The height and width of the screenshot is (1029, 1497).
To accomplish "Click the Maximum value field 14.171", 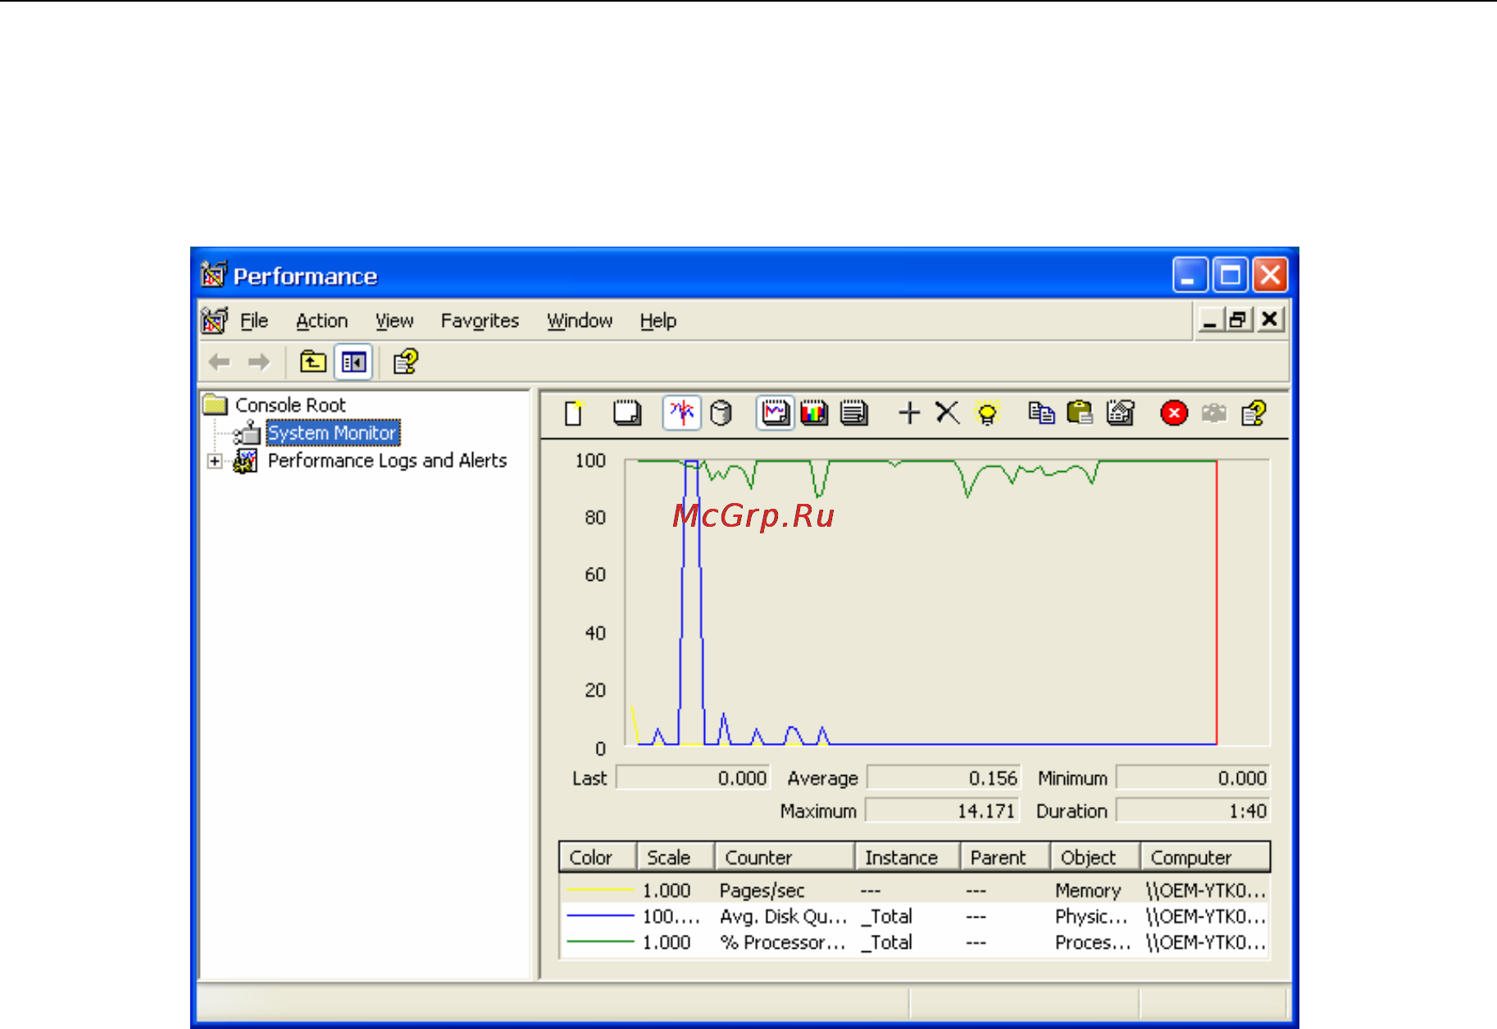I will (943, 810).
